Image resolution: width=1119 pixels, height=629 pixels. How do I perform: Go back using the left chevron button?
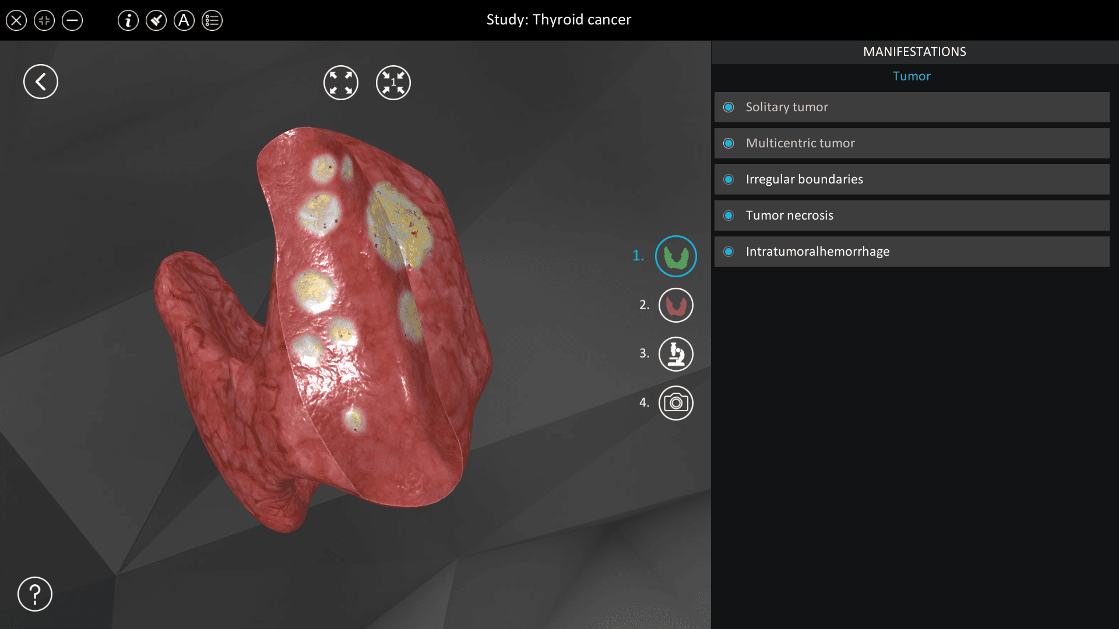pyautogui.click(x=41, y=82)
